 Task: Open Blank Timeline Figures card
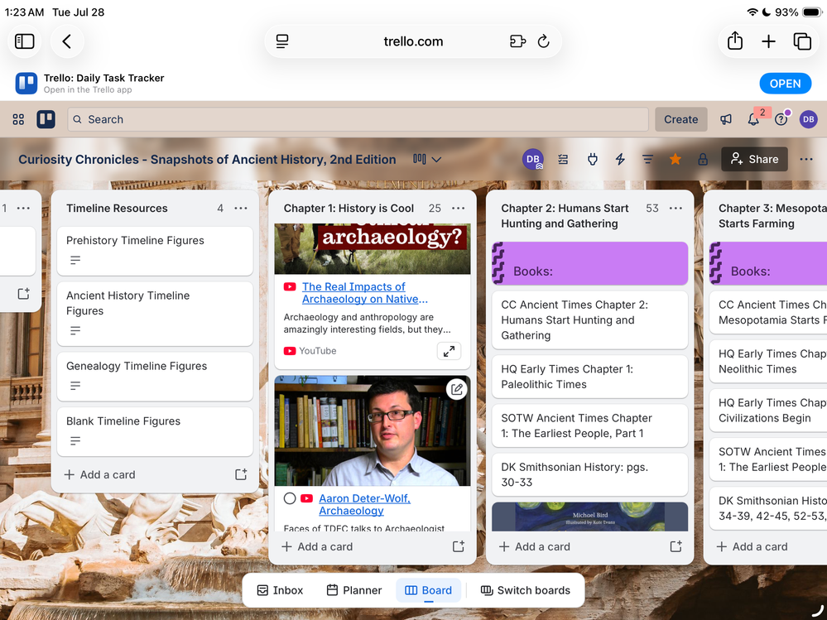click(155, 430)
